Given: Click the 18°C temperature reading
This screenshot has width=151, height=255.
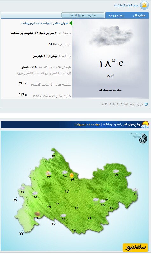Looking at the screenshot, I should click(x=111, y=63).
